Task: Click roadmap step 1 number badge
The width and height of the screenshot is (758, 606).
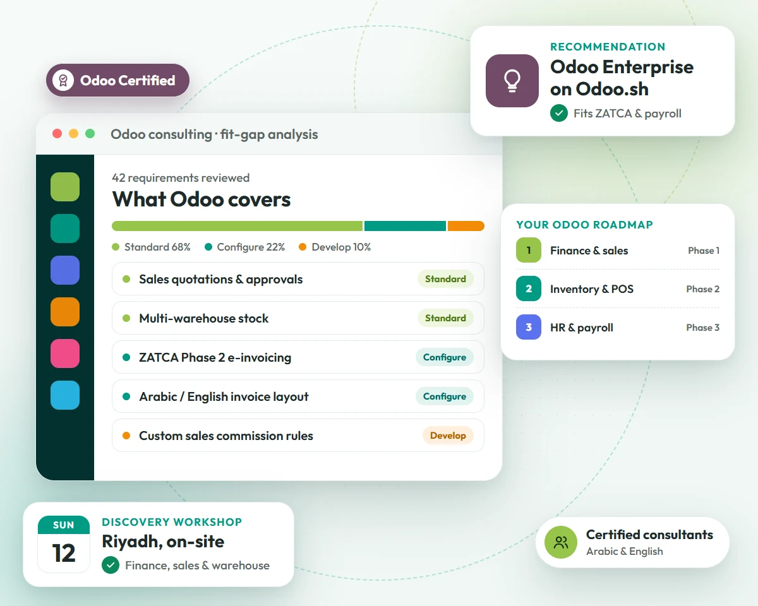Action: tap(529, 250)
